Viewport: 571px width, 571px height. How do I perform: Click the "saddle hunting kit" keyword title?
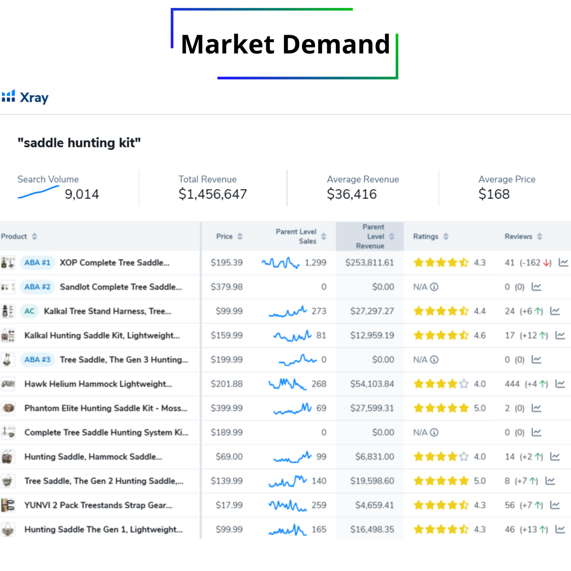[x=79, y=143]
